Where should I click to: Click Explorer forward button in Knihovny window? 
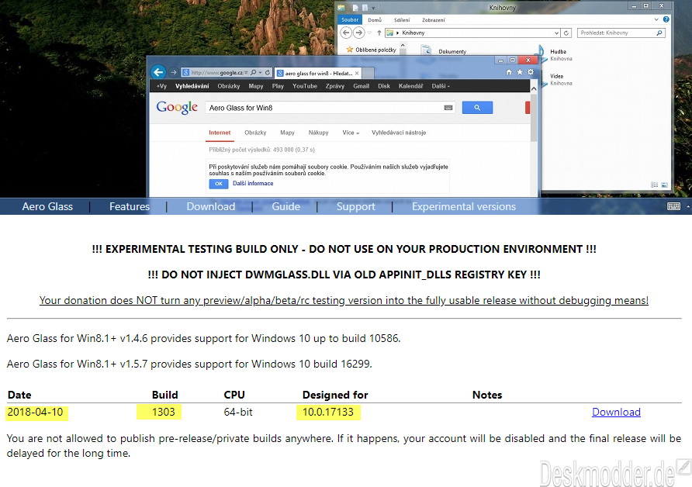[359, 33]
